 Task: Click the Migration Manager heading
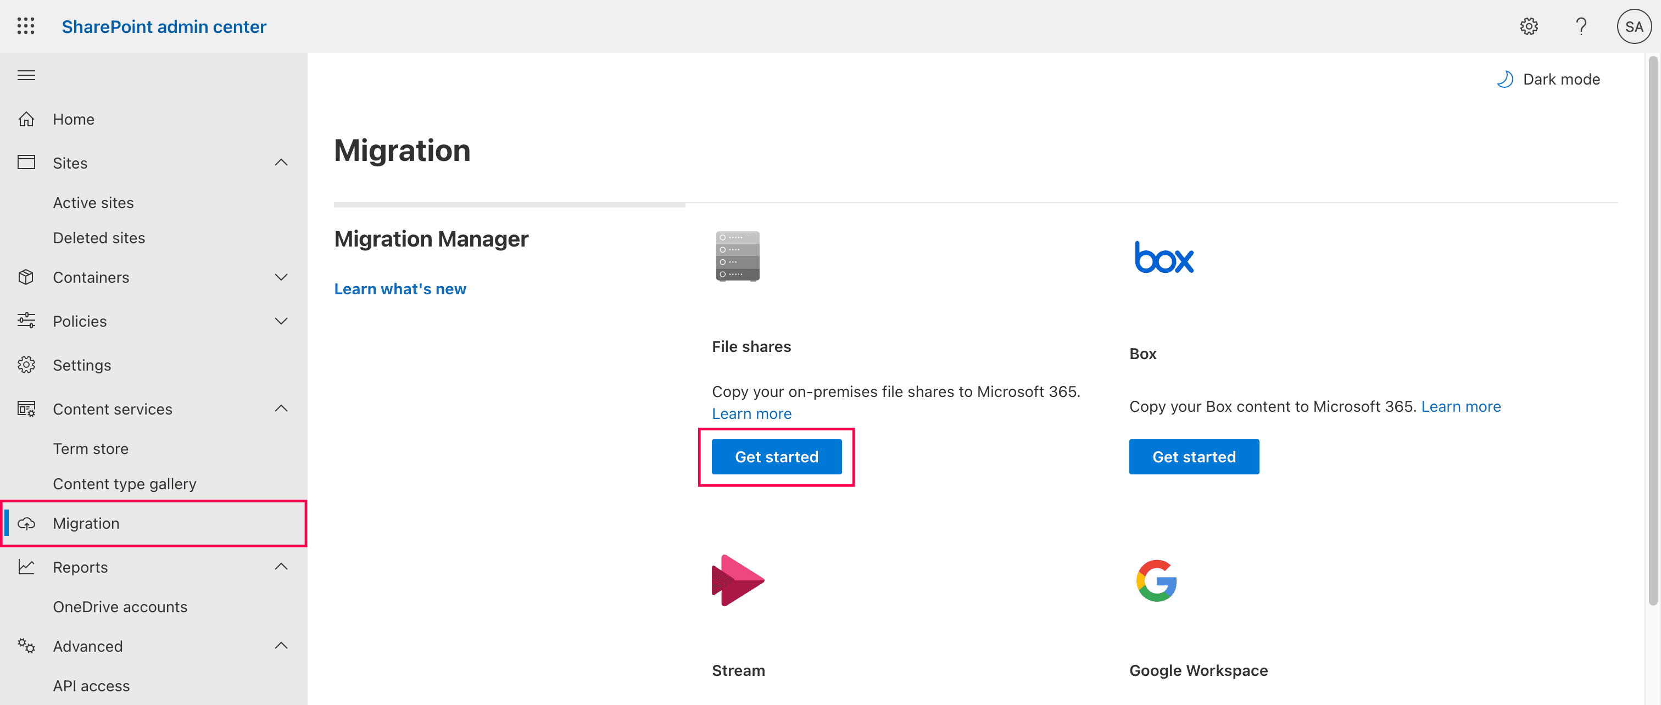(x=431, y=239)
